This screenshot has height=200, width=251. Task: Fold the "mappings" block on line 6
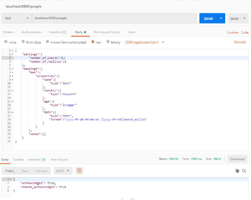(x=13, y=69)
